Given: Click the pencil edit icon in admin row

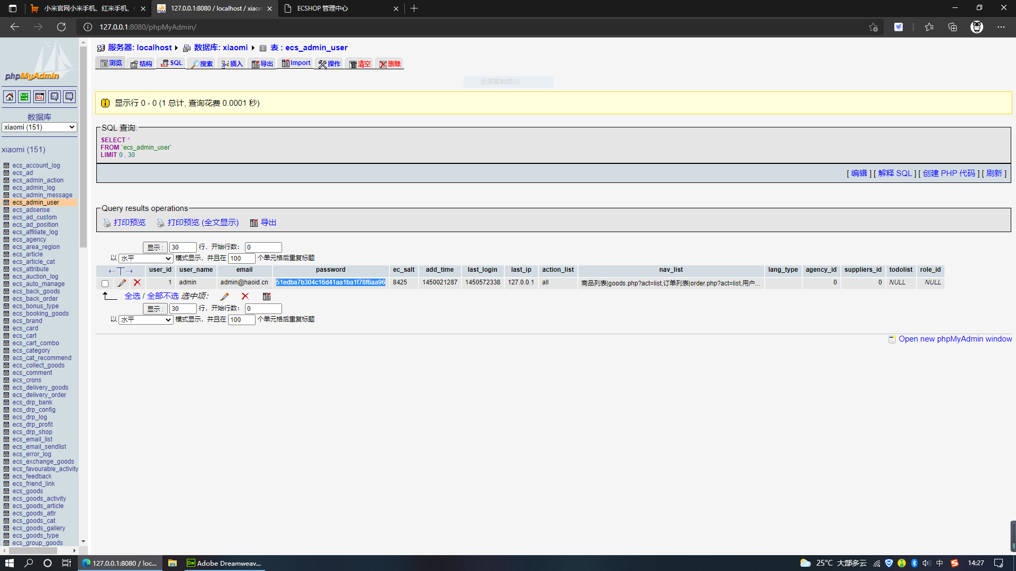Looking at the screenshot, I should (122, 283).
